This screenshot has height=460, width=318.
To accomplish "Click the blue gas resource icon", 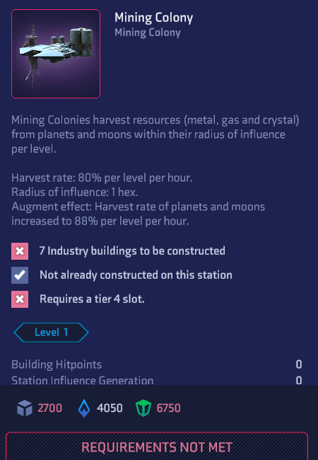I will (84, 408).
